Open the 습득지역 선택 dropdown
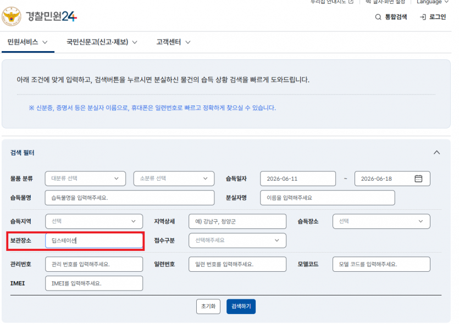Screen dimensions: 459x324 (94, 221)
